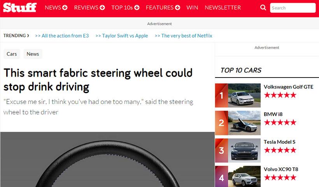
Task: Expand the REVIEWS dropdown arrow
Action: tap(102, 7)
